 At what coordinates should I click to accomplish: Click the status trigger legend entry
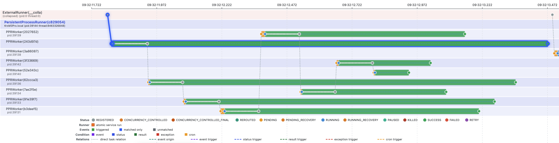coord(248,139)
